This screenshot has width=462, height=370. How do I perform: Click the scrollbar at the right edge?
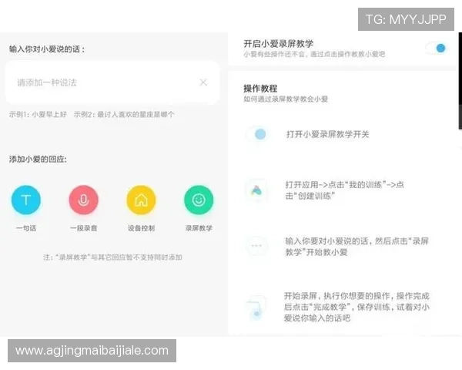tap(460, 80)
